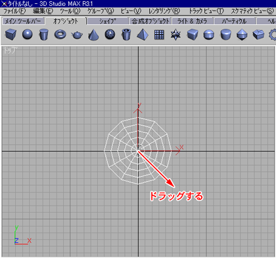Viewport: 276px width, 258px height.
Task: Select the Box primitive icon
Action: click(11, 35)
